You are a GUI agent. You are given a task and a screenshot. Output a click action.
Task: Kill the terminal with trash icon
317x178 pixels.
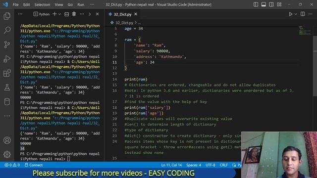(x=74, y=14)
